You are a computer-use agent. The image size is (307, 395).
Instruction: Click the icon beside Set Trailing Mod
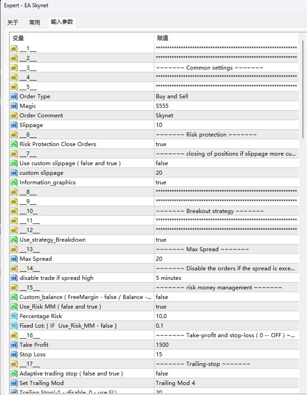14,383
